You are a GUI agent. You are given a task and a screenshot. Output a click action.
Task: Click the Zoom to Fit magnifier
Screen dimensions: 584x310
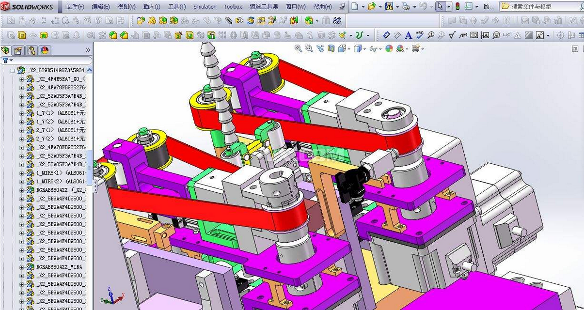pyautogui.click(x=298, y=48)
